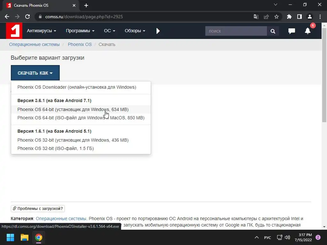Open the notifications bell icon
The height and width of the screenshot is (245, 327).
click(x=308, y=31)
